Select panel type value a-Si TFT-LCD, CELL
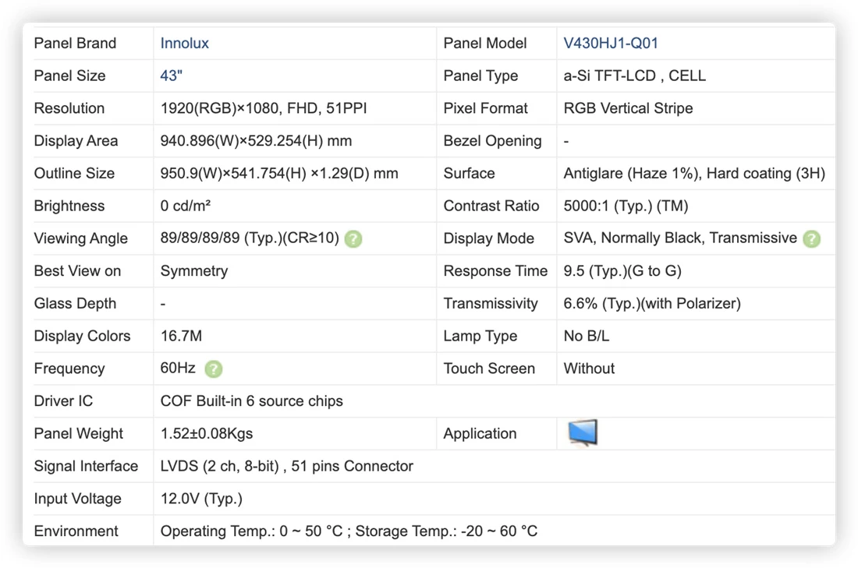 (635, 76)
